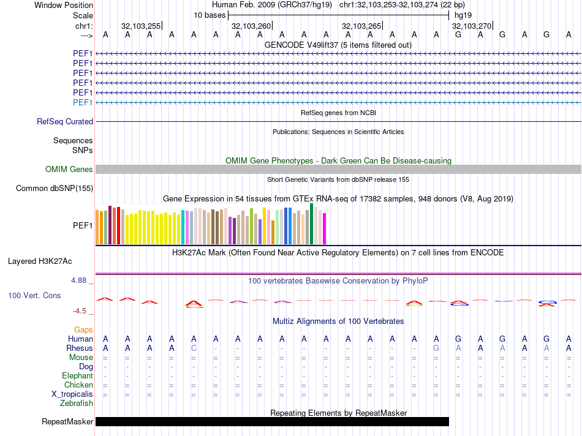Click the orange Gaps label
Viewport: 582px width, 436px height.
pos(83,330)
